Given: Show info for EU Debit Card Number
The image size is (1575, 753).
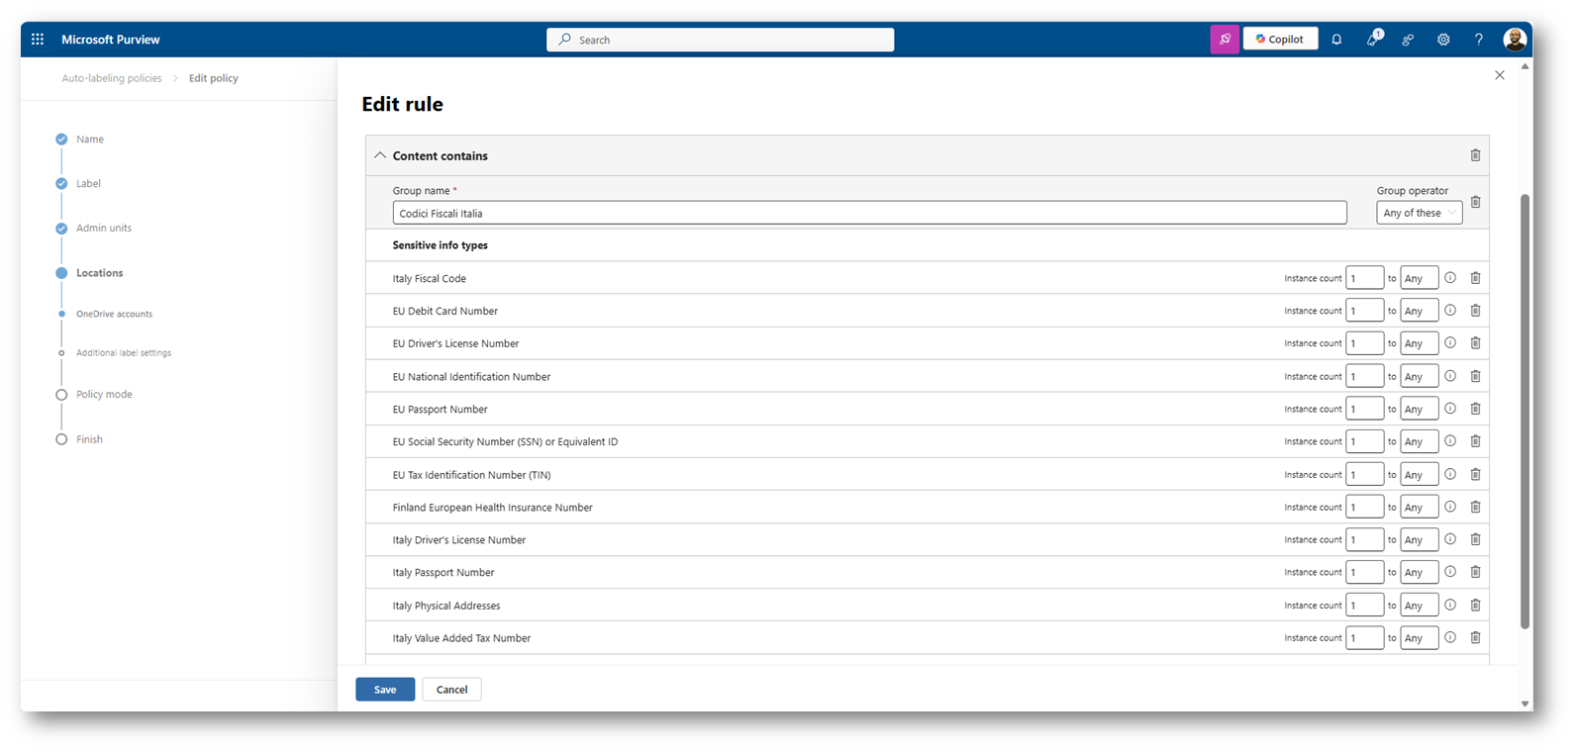Looking at the screenshot, I should pyautogui.click(x=1450, y=311).
